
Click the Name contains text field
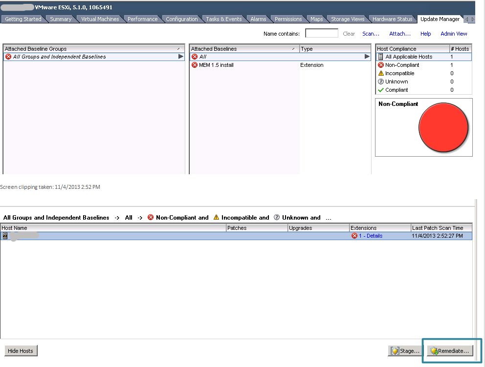[x=322, y=33]
